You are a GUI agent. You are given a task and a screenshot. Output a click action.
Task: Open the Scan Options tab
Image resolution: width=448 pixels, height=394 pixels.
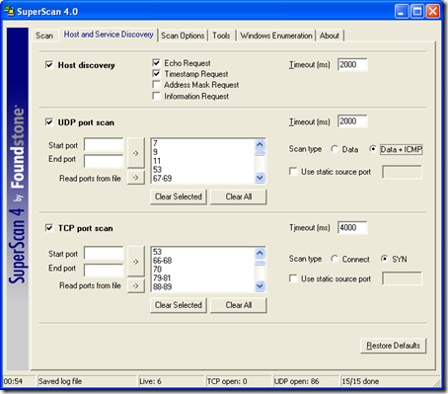click(183, 36)
